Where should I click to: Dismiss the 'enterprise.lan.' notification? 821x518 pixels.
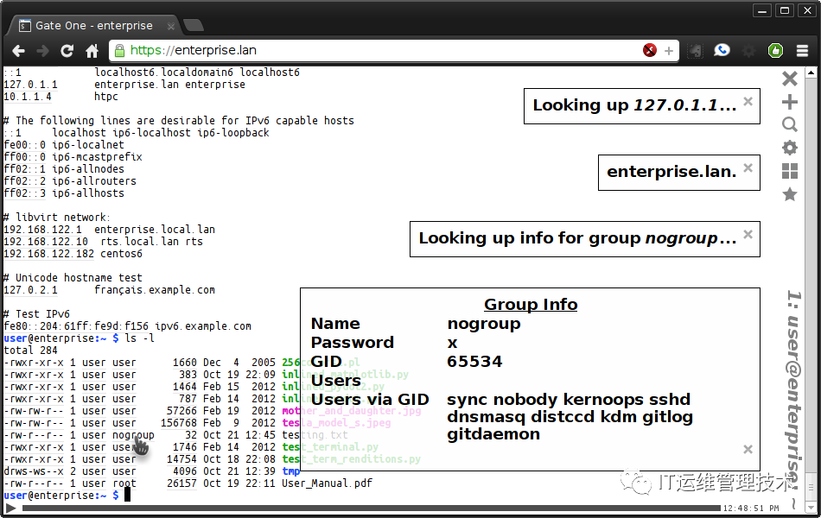point(748,167)
